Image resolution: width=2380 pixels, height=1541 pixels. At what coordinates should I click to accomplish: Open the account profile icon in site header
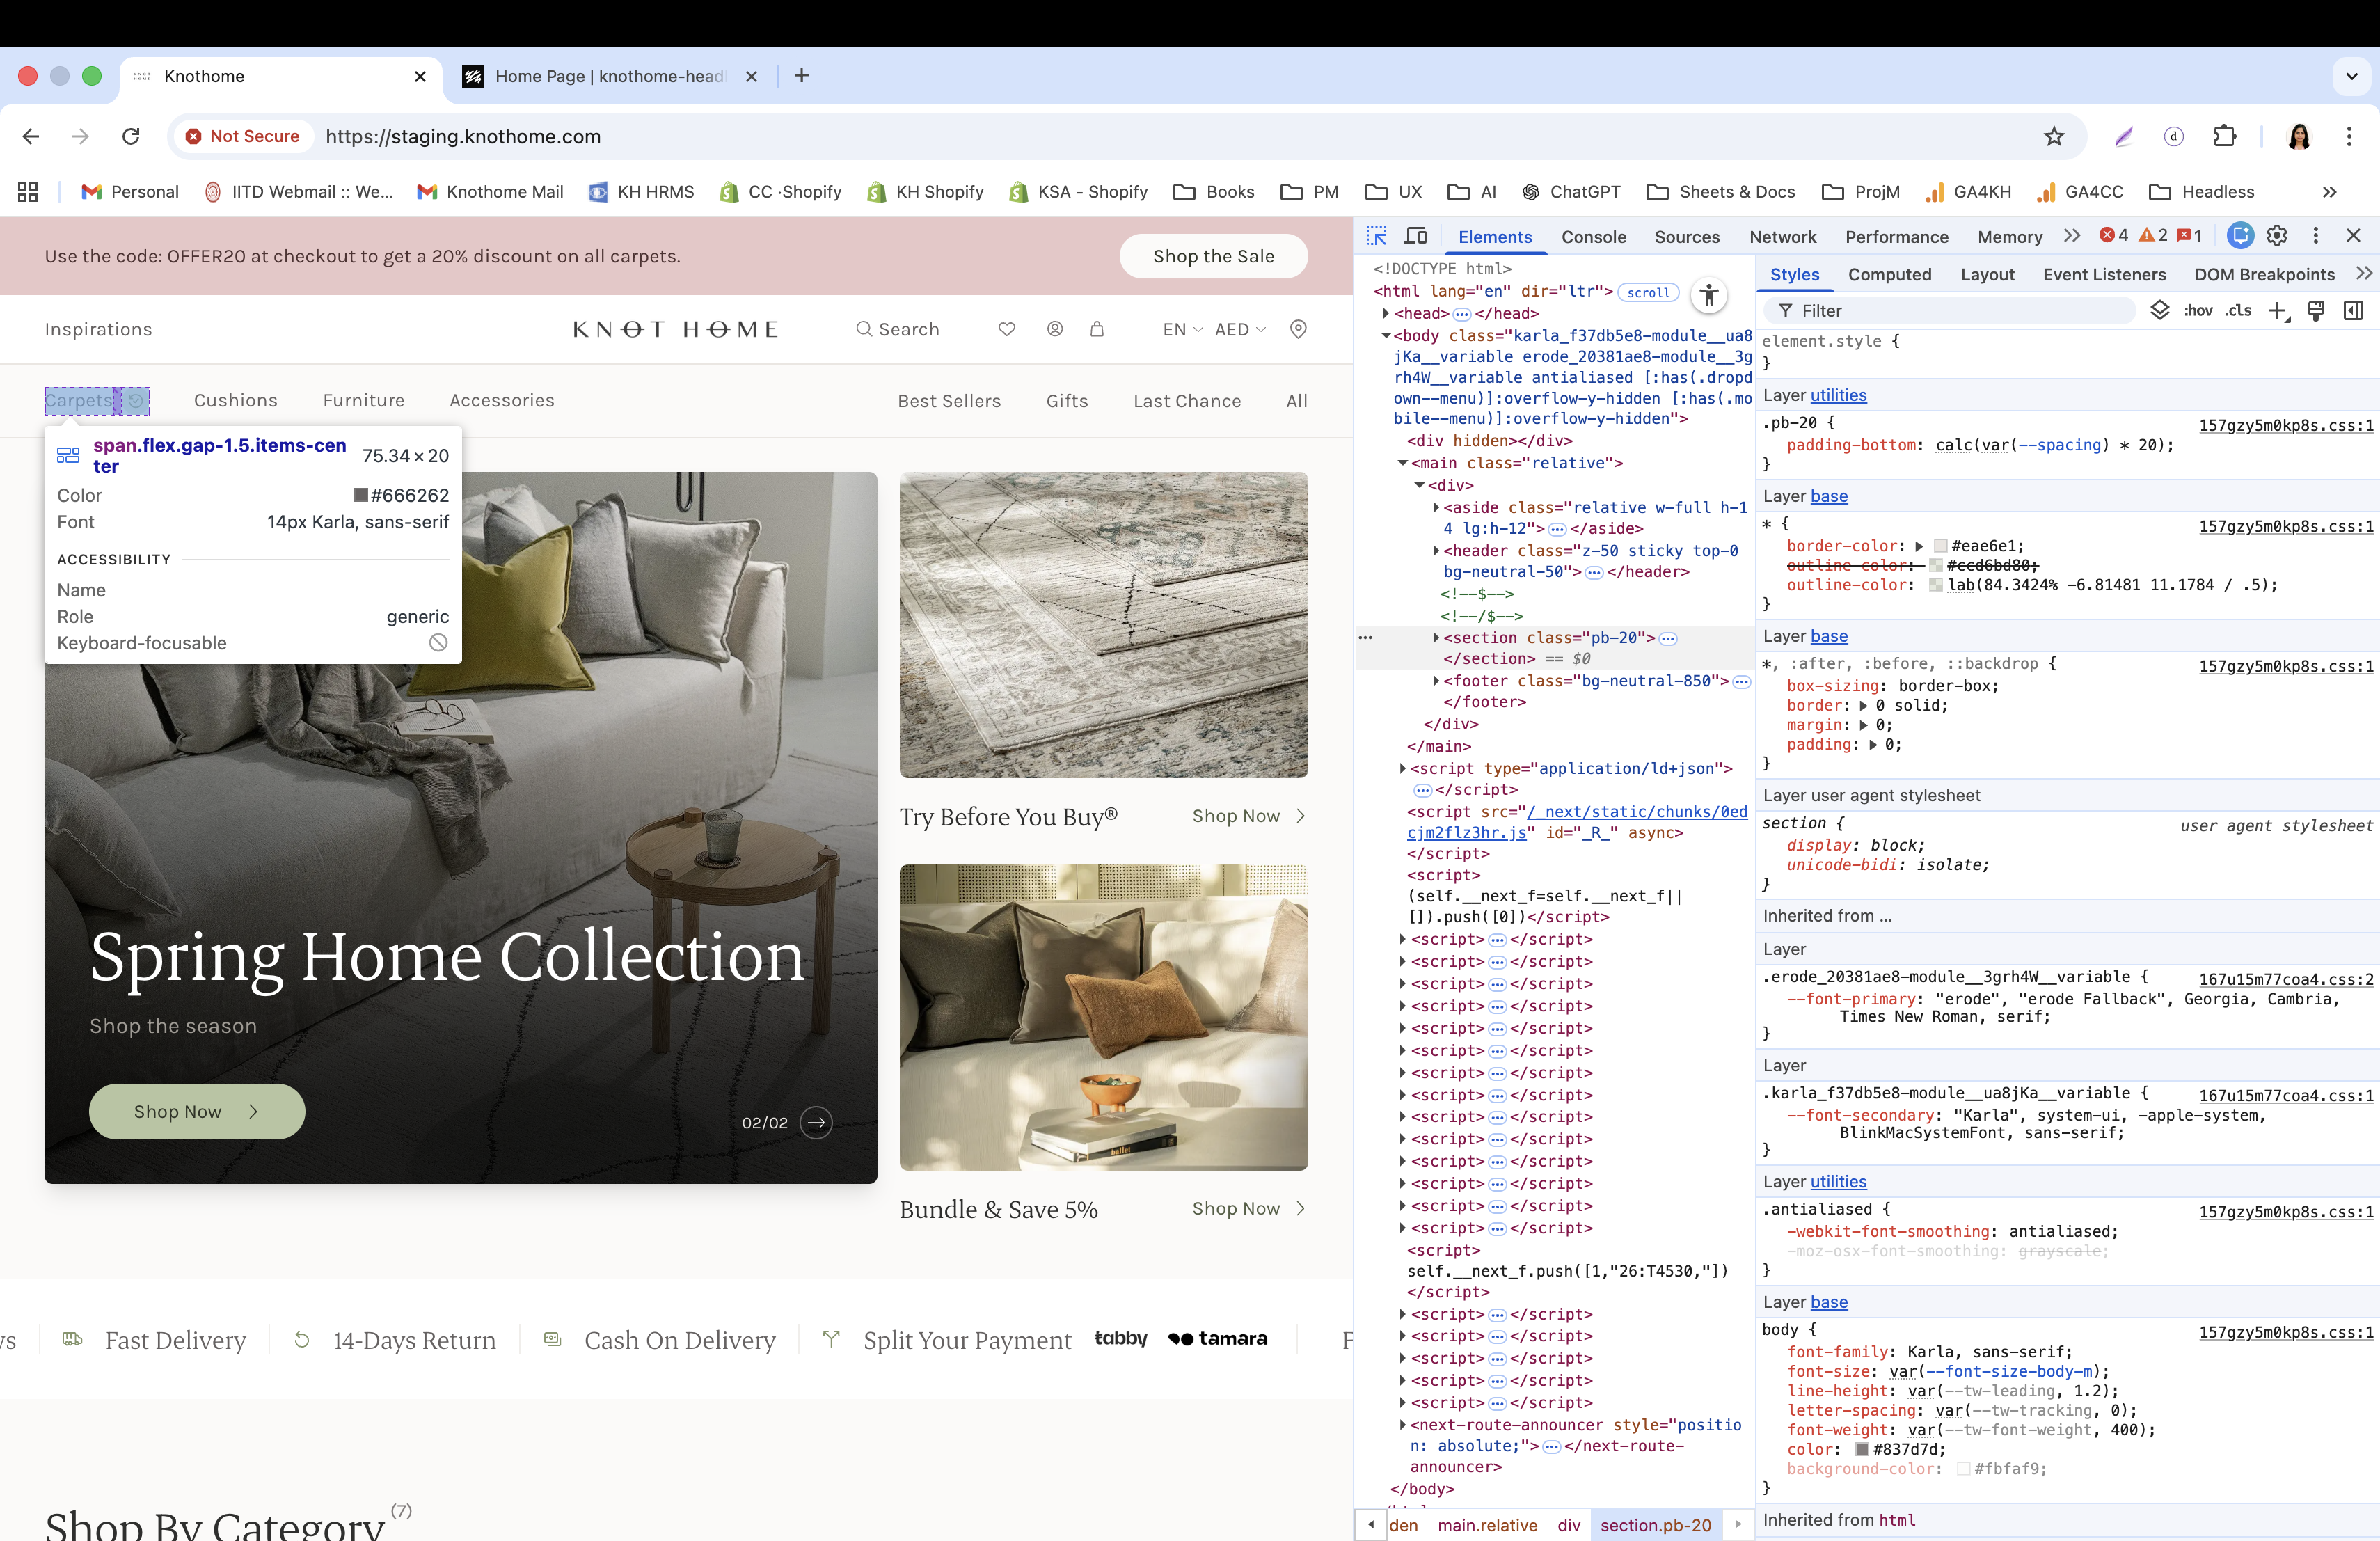click(1055, 329)
